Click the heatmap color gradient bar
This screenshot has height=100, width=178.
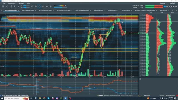click(60, 6)
